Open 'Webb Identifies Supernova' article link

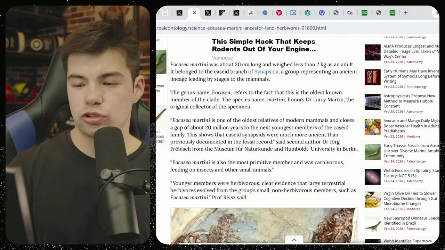coord(407,241)
